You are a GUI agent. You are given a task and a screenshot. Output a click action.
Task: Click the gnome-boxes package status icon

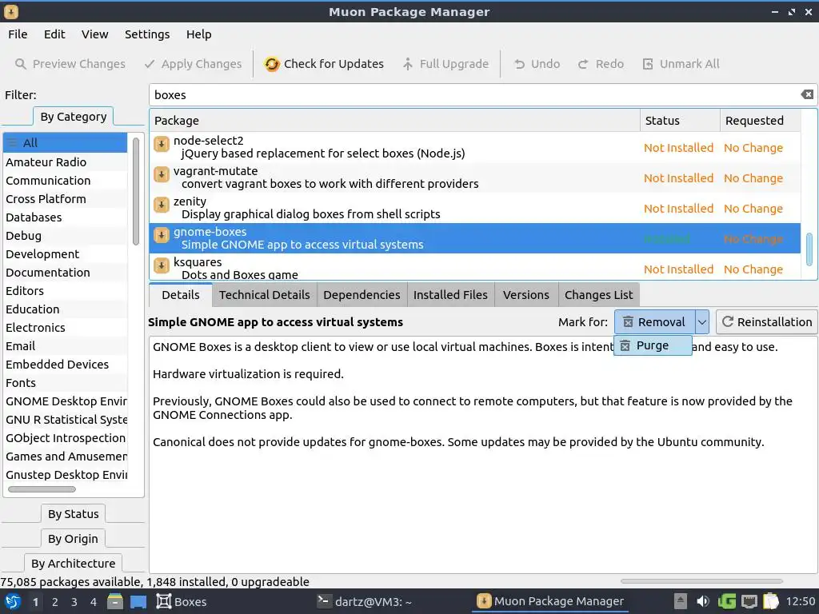162,235
